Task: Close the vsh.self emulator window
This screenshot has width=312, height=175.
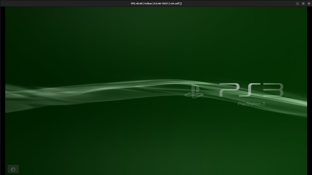Action: (308, 4)
